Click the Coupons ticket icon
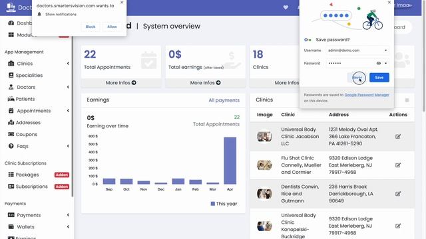426x239 pixels. (x=11, y=134)
